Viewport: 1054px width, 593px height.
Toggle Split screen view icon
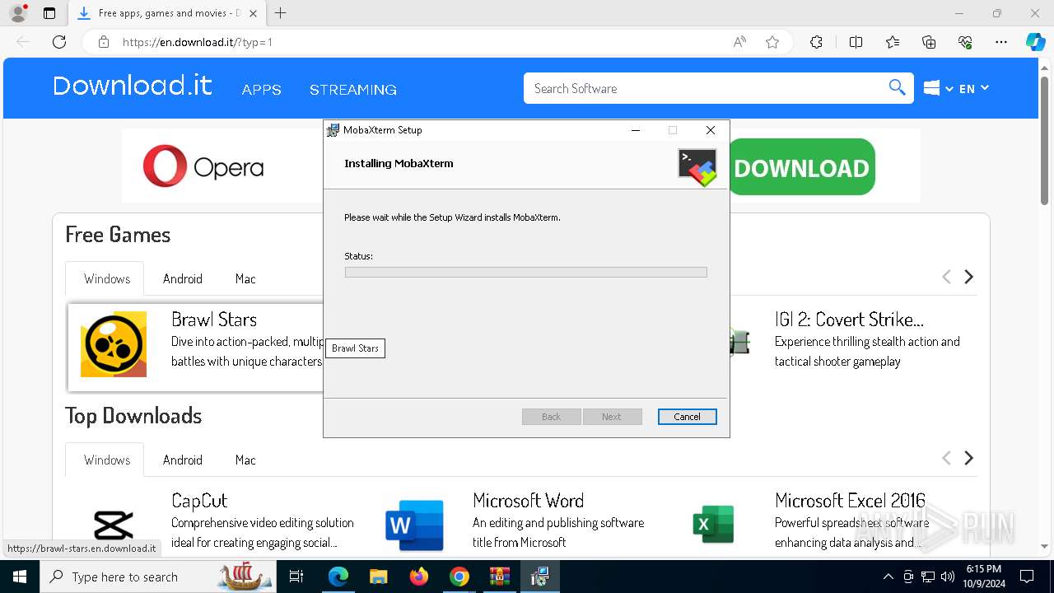click(x=856, y=42)
